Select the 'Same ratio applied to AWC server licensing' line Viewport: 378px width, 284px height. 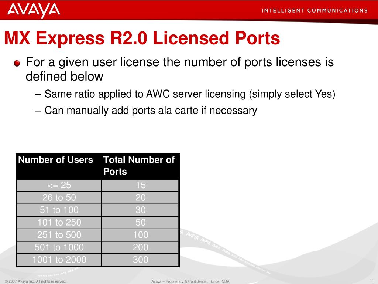click(x=190, y=94)
